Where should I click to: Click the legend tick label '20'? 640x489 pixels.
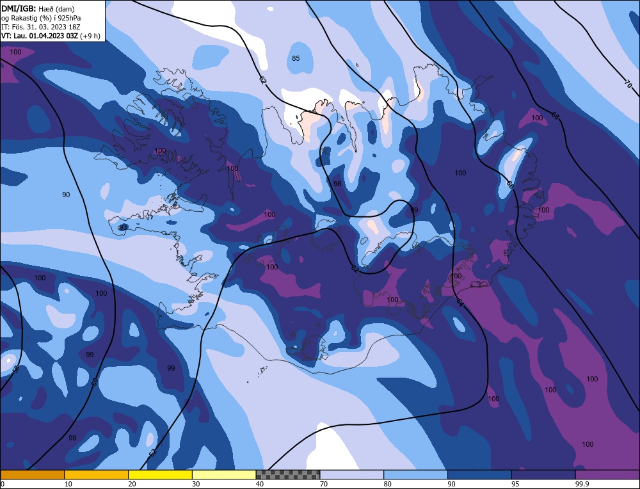point(132,484)
